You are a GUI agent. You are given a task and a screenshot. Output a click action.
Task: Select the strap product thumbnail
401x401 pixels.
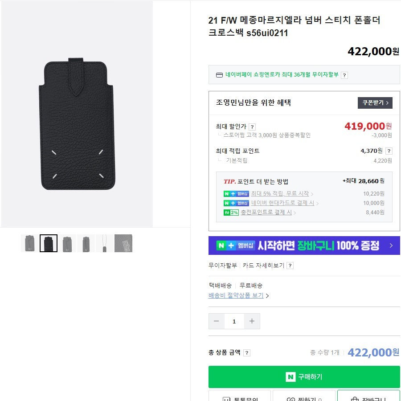104,243
